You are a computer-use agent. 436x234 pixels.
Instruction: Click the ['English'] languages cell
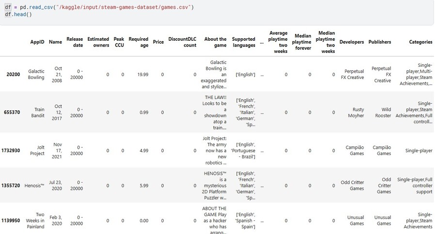click(245, 75)
